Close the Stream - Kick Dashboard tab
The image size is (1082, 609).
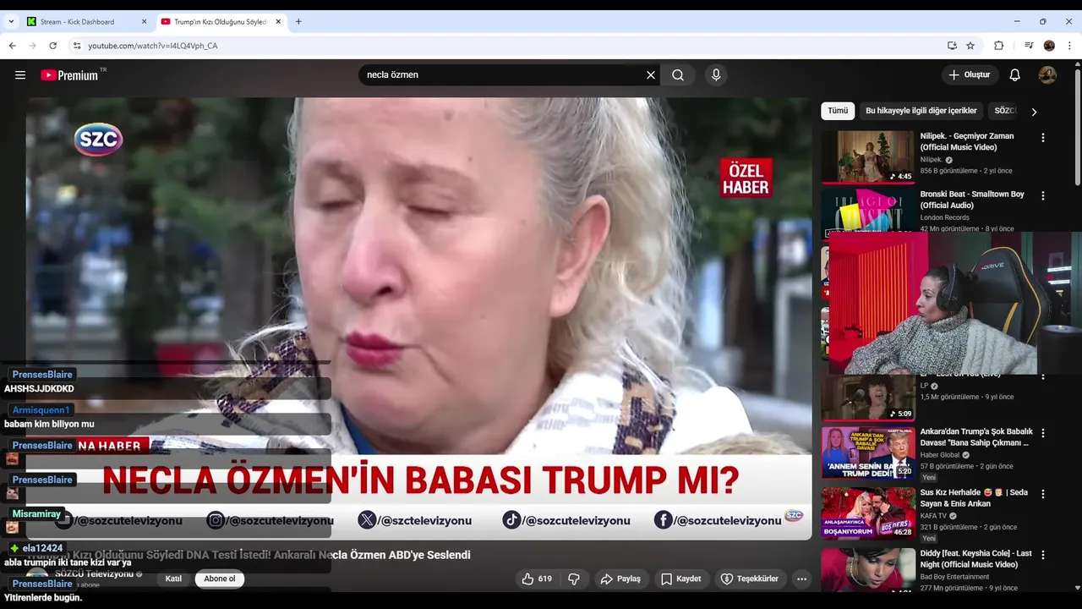[145, 22]
